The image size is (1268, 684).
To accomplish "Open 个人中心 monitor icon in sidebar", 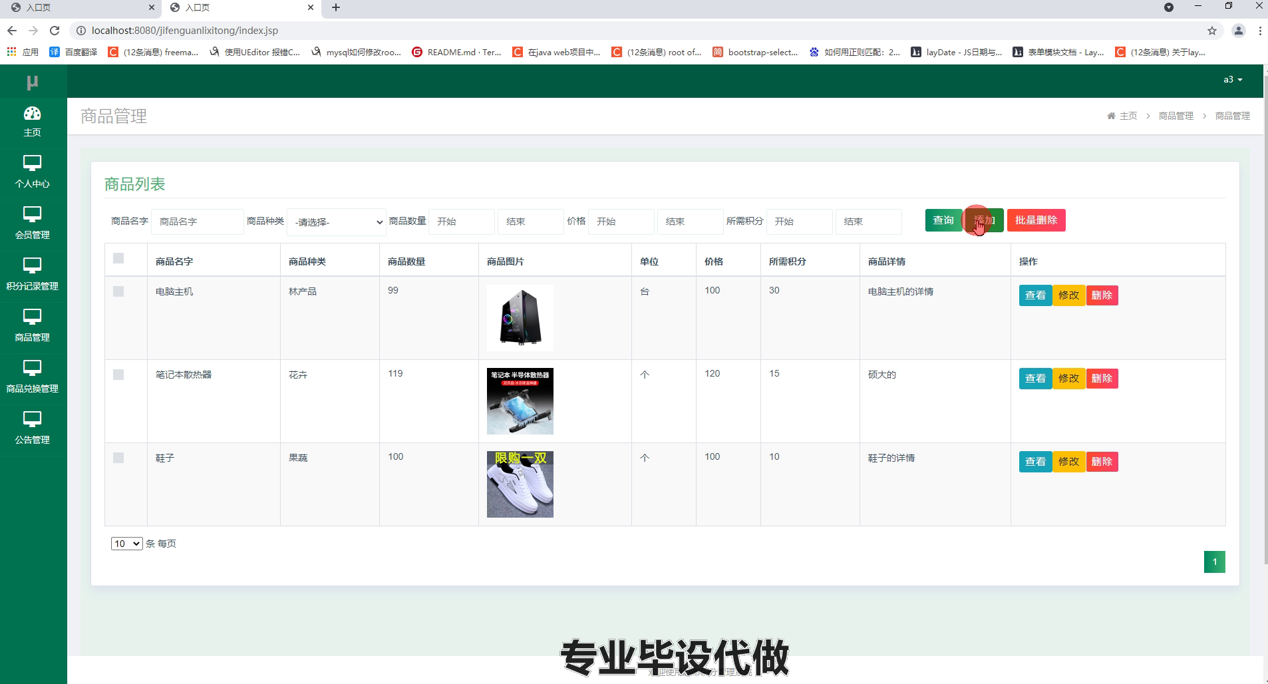I will 32,163.
